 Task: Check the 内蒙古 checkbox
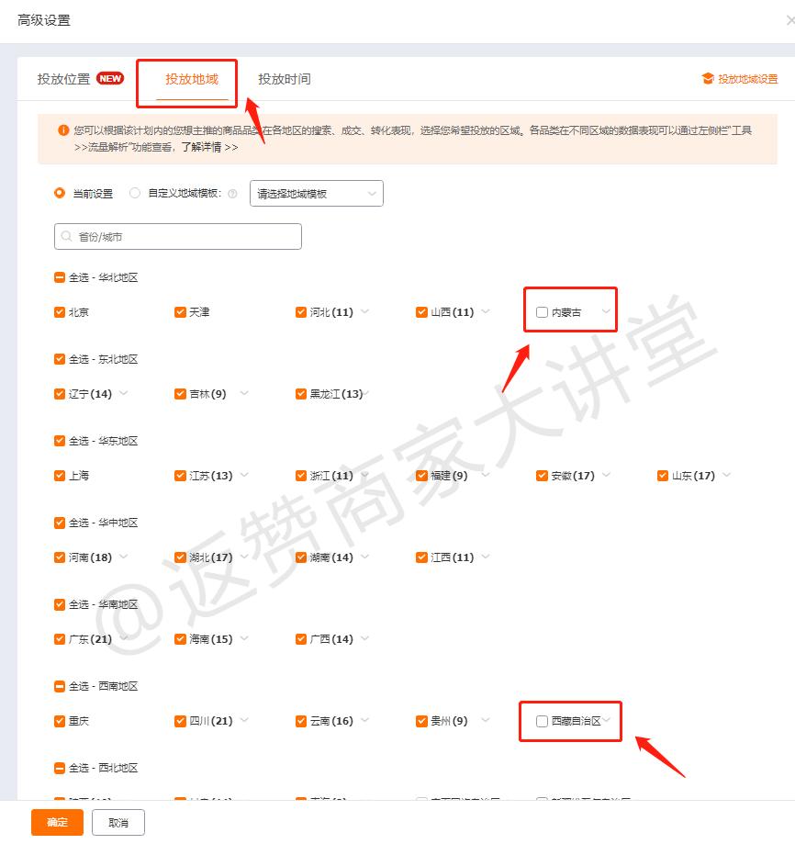click(542, 312)
